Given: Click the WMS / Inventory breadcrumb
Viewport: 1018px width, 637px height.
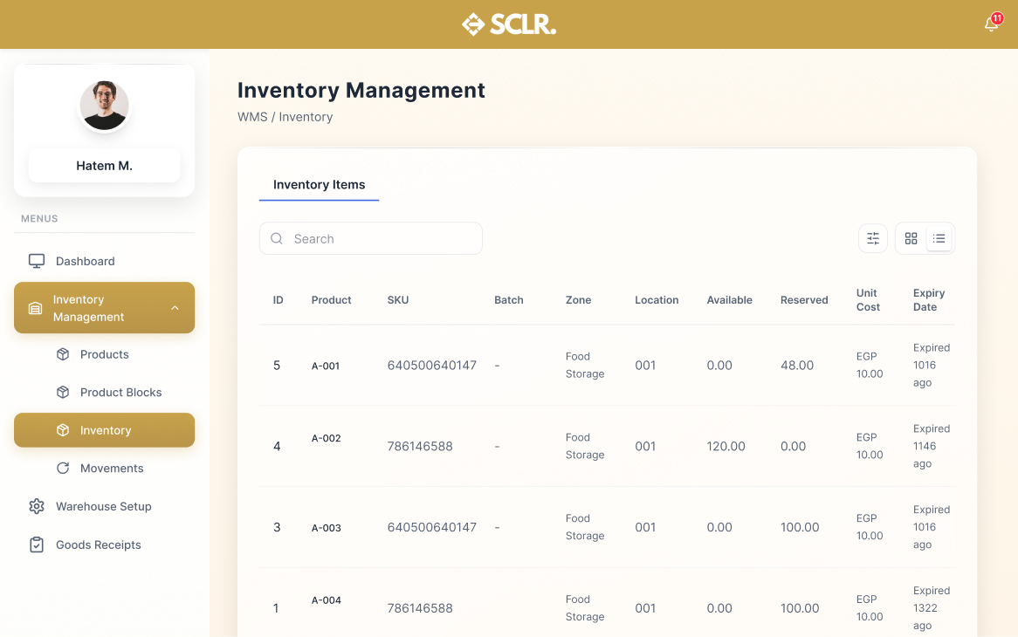Looking at the screenshot, I should (x=285, y=117).
